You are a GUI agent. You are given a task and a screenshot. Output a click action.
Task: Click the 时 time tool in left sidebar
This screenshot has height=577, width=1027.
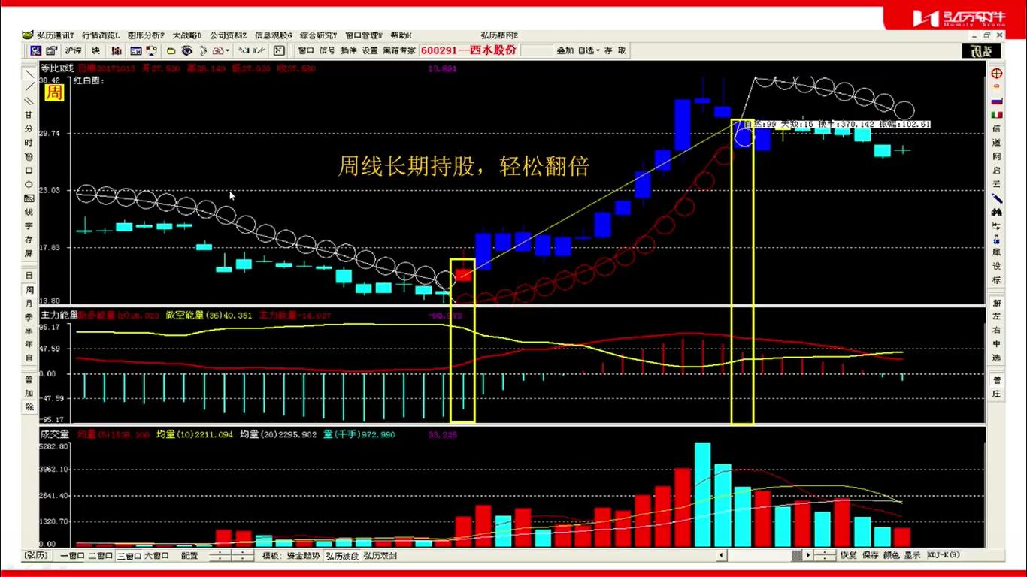click(29, 143)
